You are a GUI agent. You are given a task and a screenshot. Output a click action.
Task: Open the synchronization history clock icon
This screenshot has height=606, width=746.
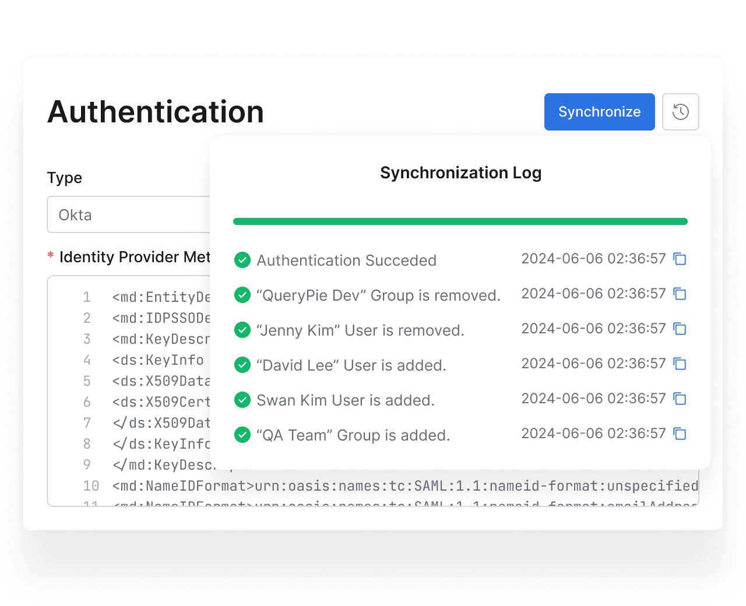point(680,112)
